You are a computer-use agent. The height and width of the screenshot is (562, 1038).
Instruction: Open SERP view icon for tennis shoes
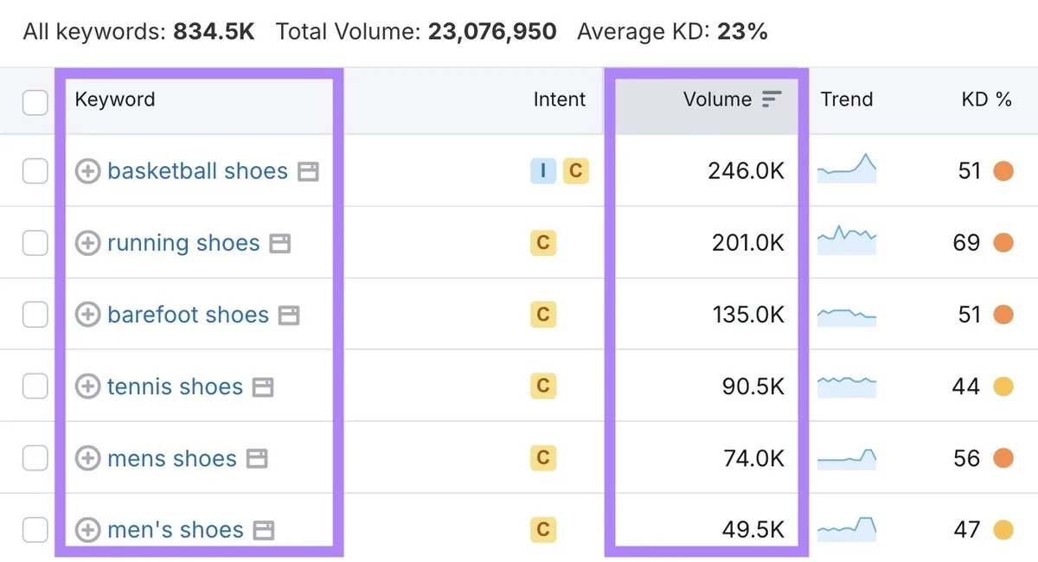click(263, 387)
